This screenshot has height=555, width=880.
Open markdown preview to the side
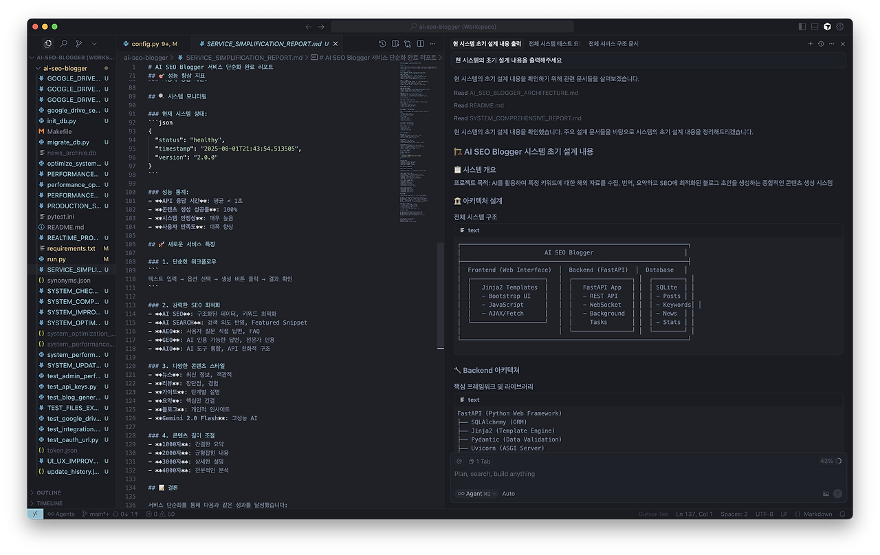(395, 43)
